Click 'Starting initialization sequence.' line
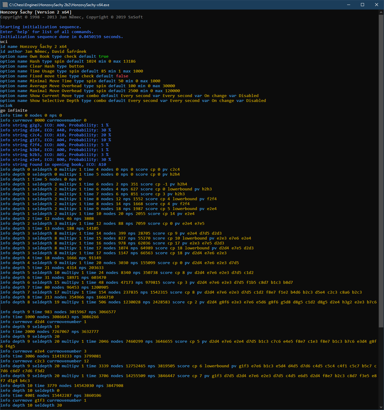384x410 pixels. [x=41, y=27]
